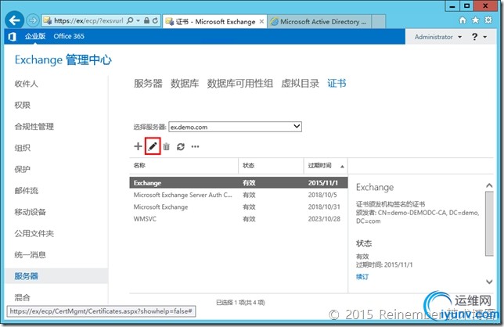Image resolution: width=504 pixels, height=327 pixels.
Task: Sort by the 名称 column header
Action: click(184, 166)
